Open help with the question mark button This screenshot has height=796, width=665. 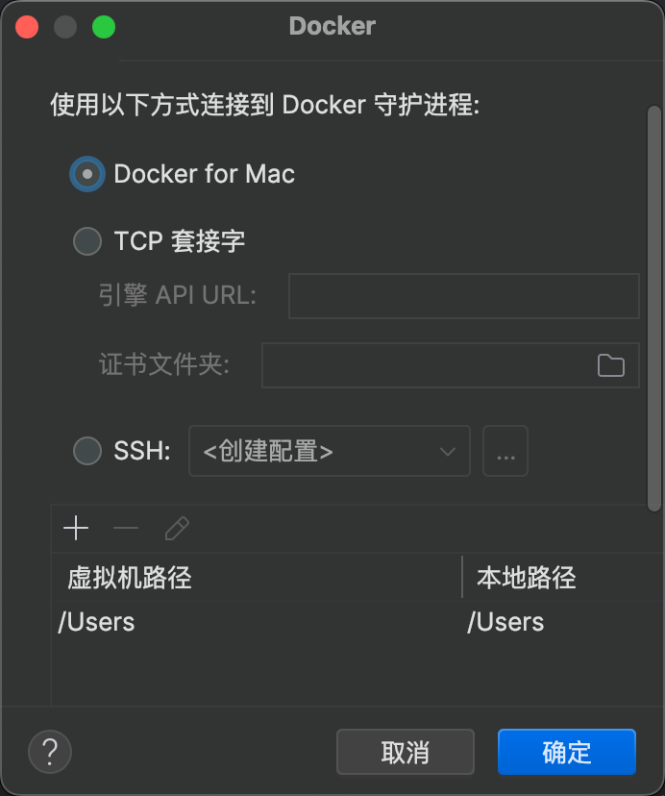tap(50, 751)
